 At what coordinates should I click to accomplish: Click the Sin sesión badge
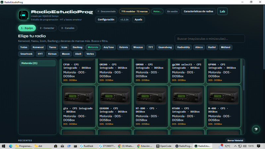pos(172,12)
